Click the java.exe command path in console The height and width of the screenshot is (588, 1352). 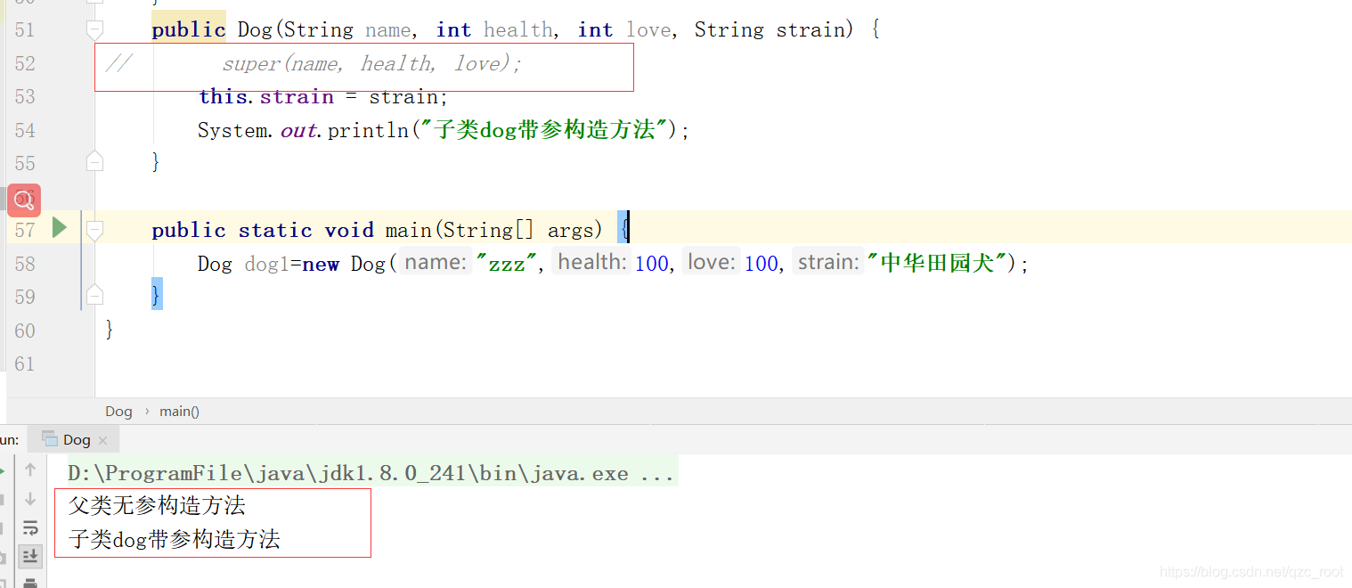coord(371,473)
